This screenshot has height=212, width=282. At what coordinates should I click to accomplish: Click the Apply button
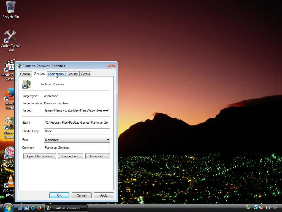[104, 195]
